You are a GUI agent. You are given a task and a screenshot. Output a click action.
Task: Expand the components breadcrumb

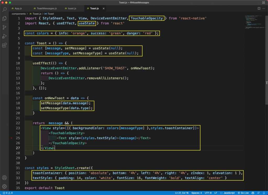point(19,14)
